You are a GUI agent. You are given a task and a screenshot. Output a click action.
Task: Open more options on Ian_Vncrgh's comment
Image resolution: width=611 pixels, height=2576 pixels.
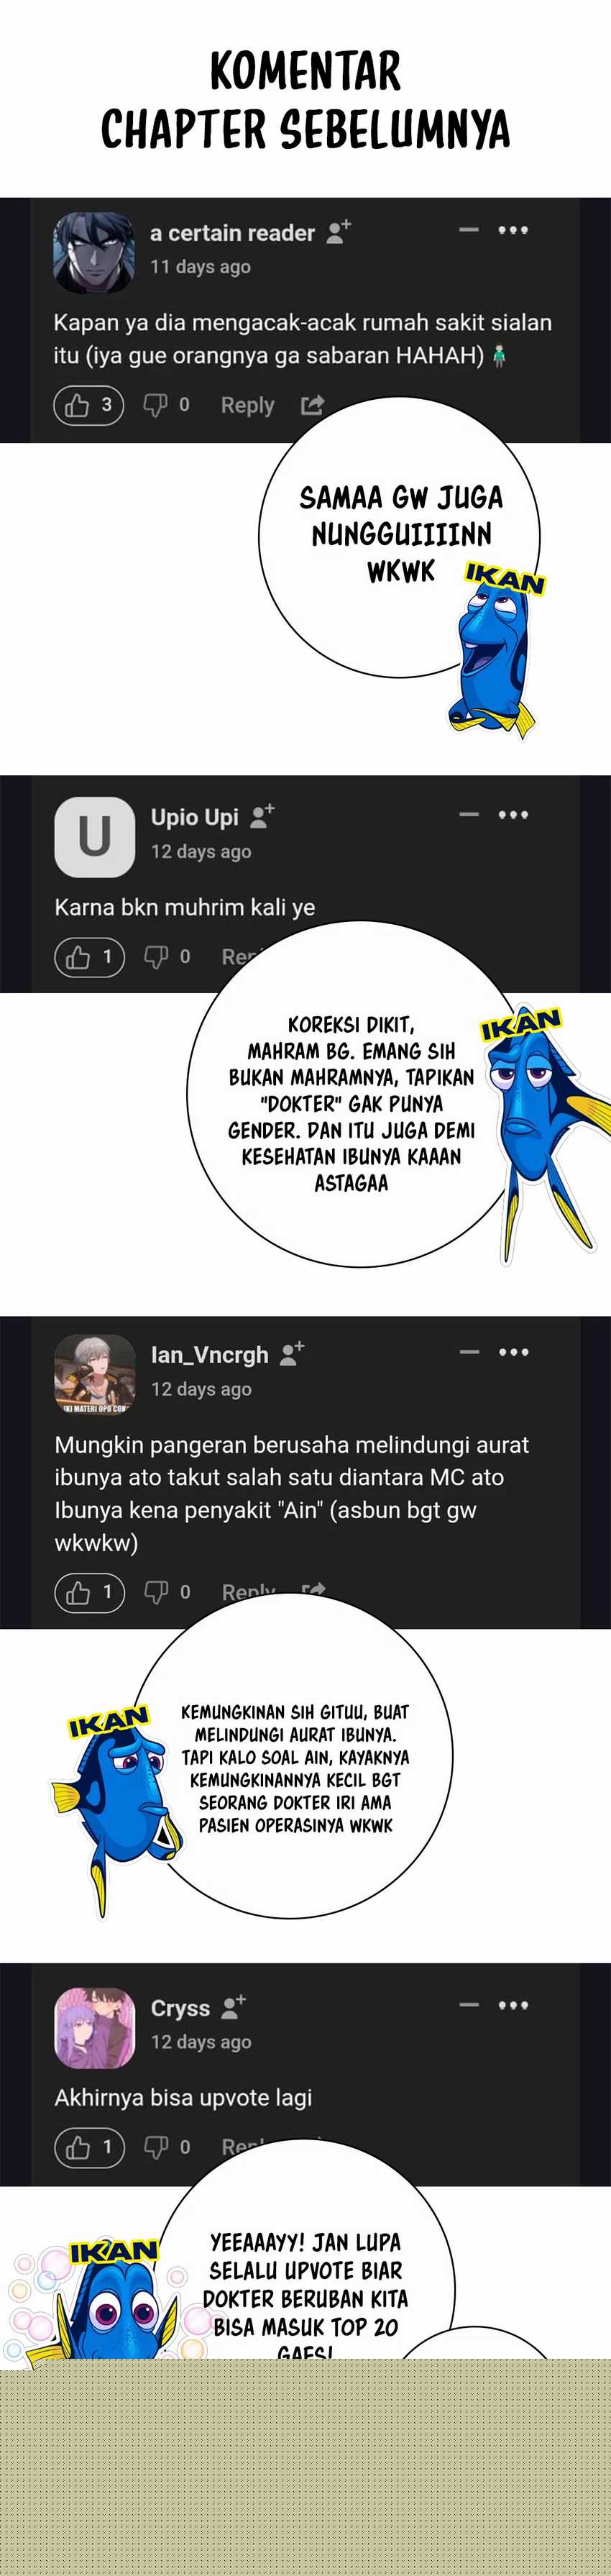513,1352
